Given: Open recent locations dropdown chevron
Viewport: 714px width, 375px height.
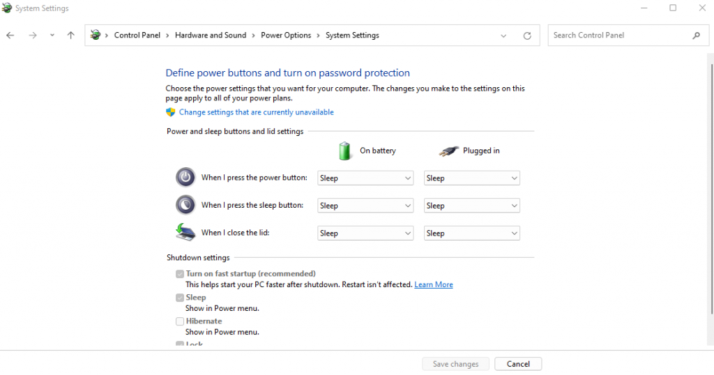Looking at the screenshot, I should 52,36.
